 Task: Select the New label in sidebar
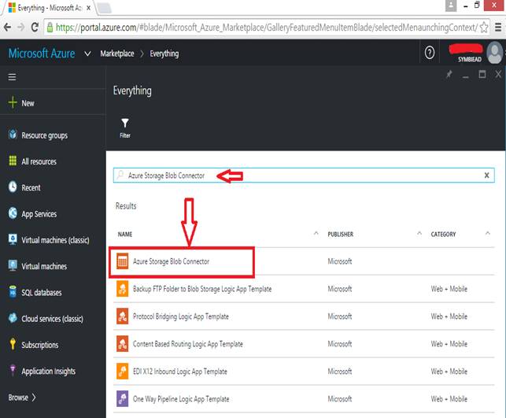click(x=28, y=103)
